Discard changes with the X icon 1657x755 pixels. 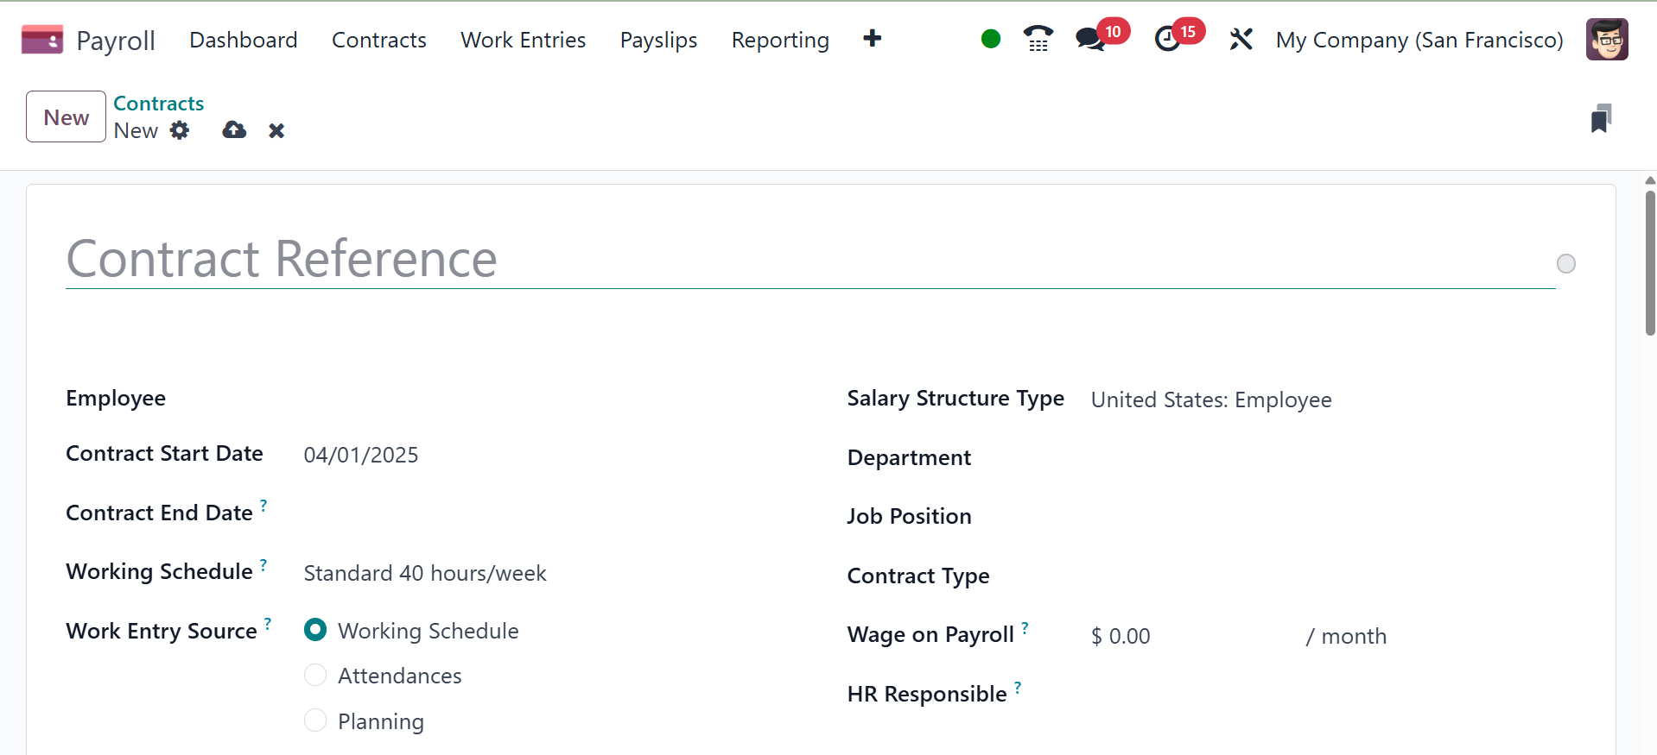point(276,130)
